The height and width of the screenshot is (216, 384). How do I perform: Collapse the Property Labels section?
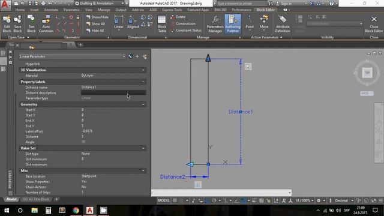click(x=143, y=82)
